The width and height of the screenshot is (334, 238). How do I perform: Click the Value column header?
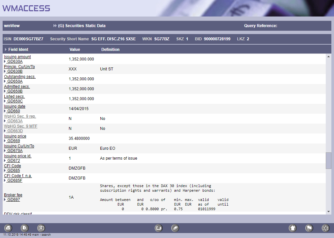tap(75, 50)
